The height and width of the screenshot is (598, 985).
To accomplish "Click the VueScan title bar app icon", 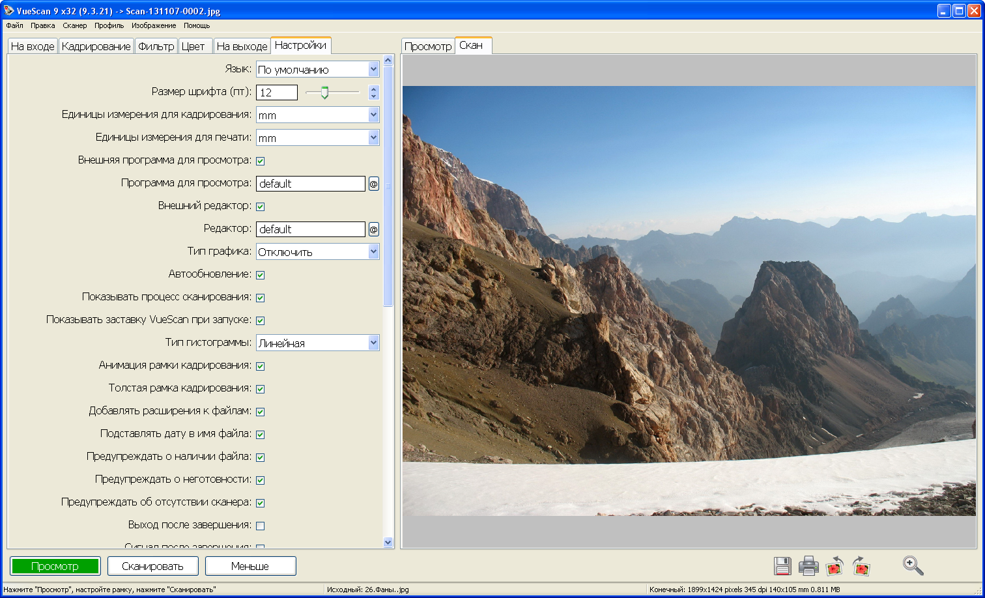I will coord(8,10).
